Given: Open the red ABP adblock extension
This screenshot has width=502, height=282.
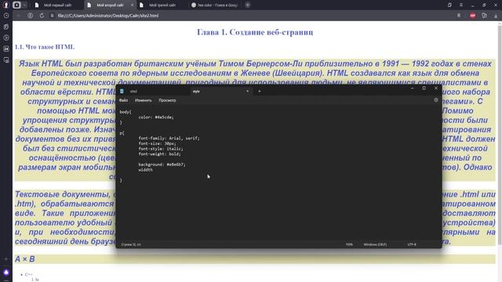Looking at the screenshot, I should pos(472,16).
